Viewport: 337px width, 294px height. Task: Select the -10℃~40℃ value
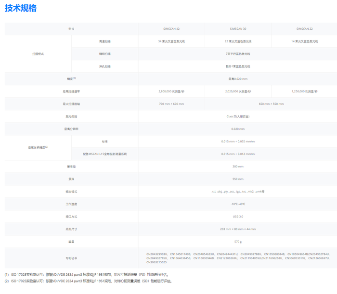(238, 204)
